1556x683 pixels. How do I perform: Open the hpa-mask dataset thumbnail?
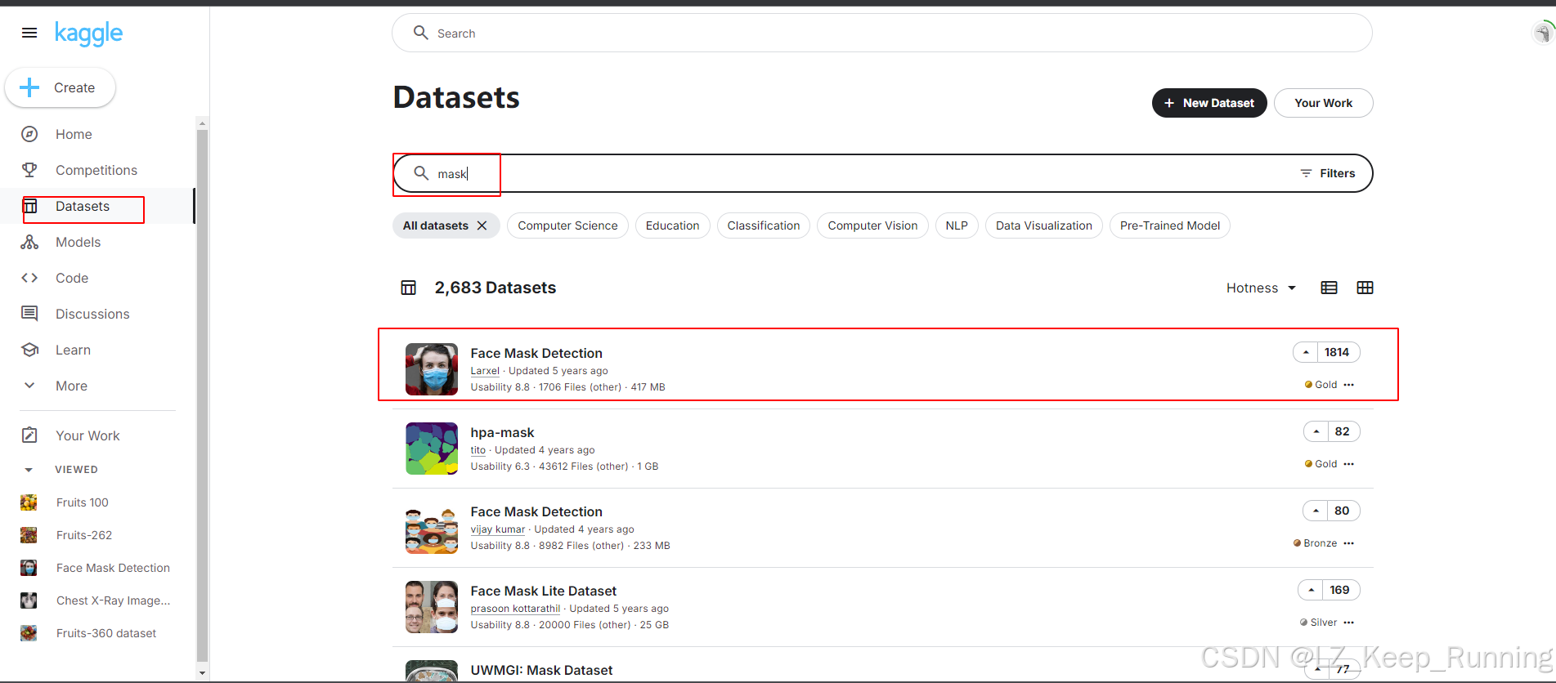[432, 449]
